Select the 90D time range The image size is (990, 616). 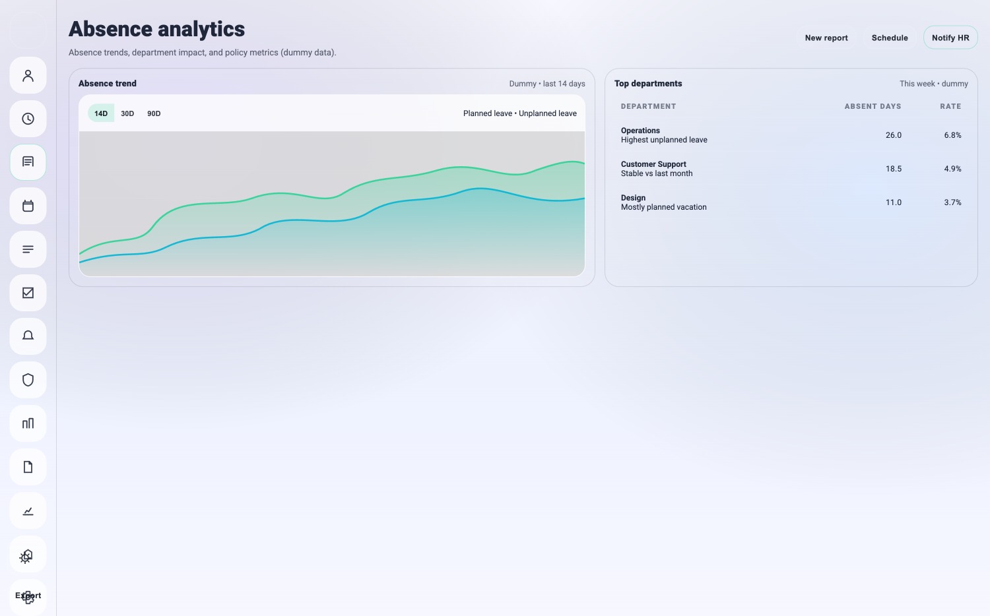[x=154, y=113]
